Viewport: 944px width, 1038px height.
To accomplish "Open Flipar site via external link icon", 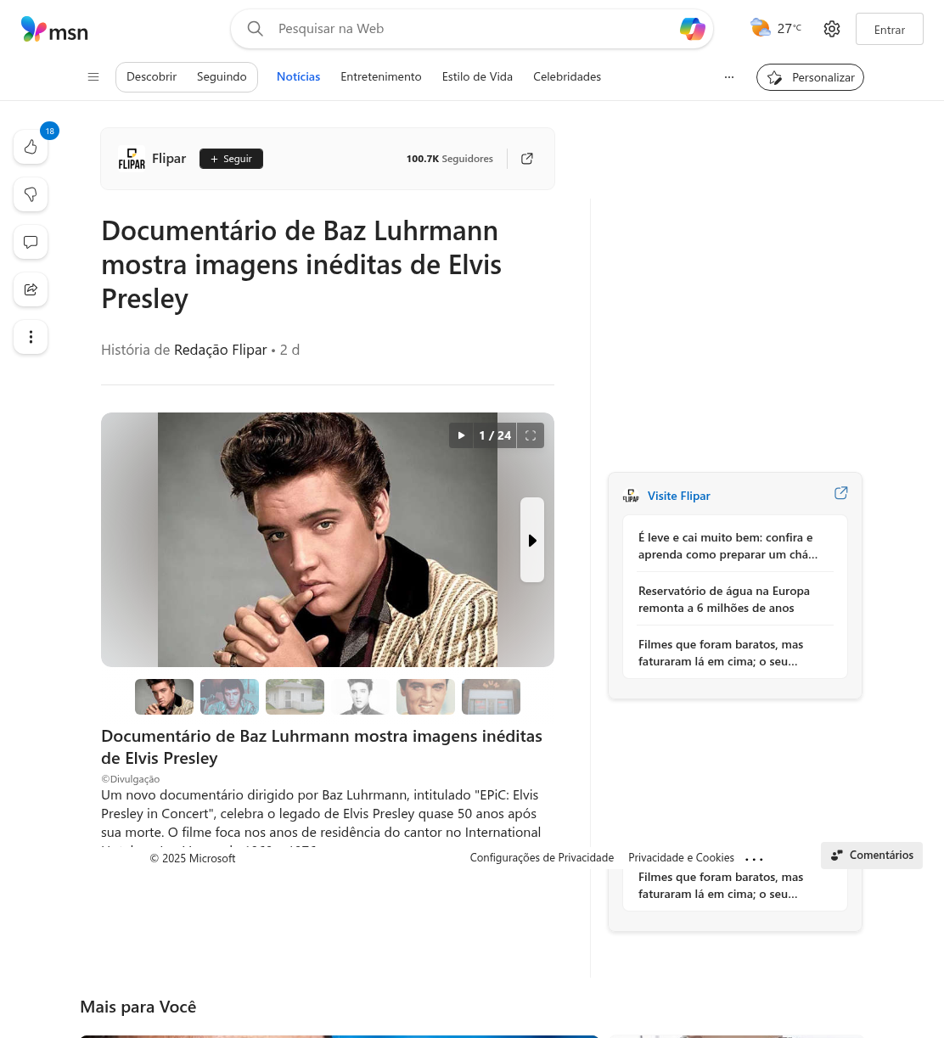I will tap(527, 159).
